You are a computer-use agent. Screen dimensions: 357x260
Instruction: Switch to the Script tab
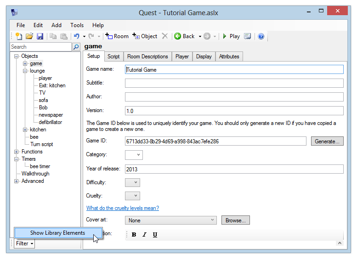[113, 57]
